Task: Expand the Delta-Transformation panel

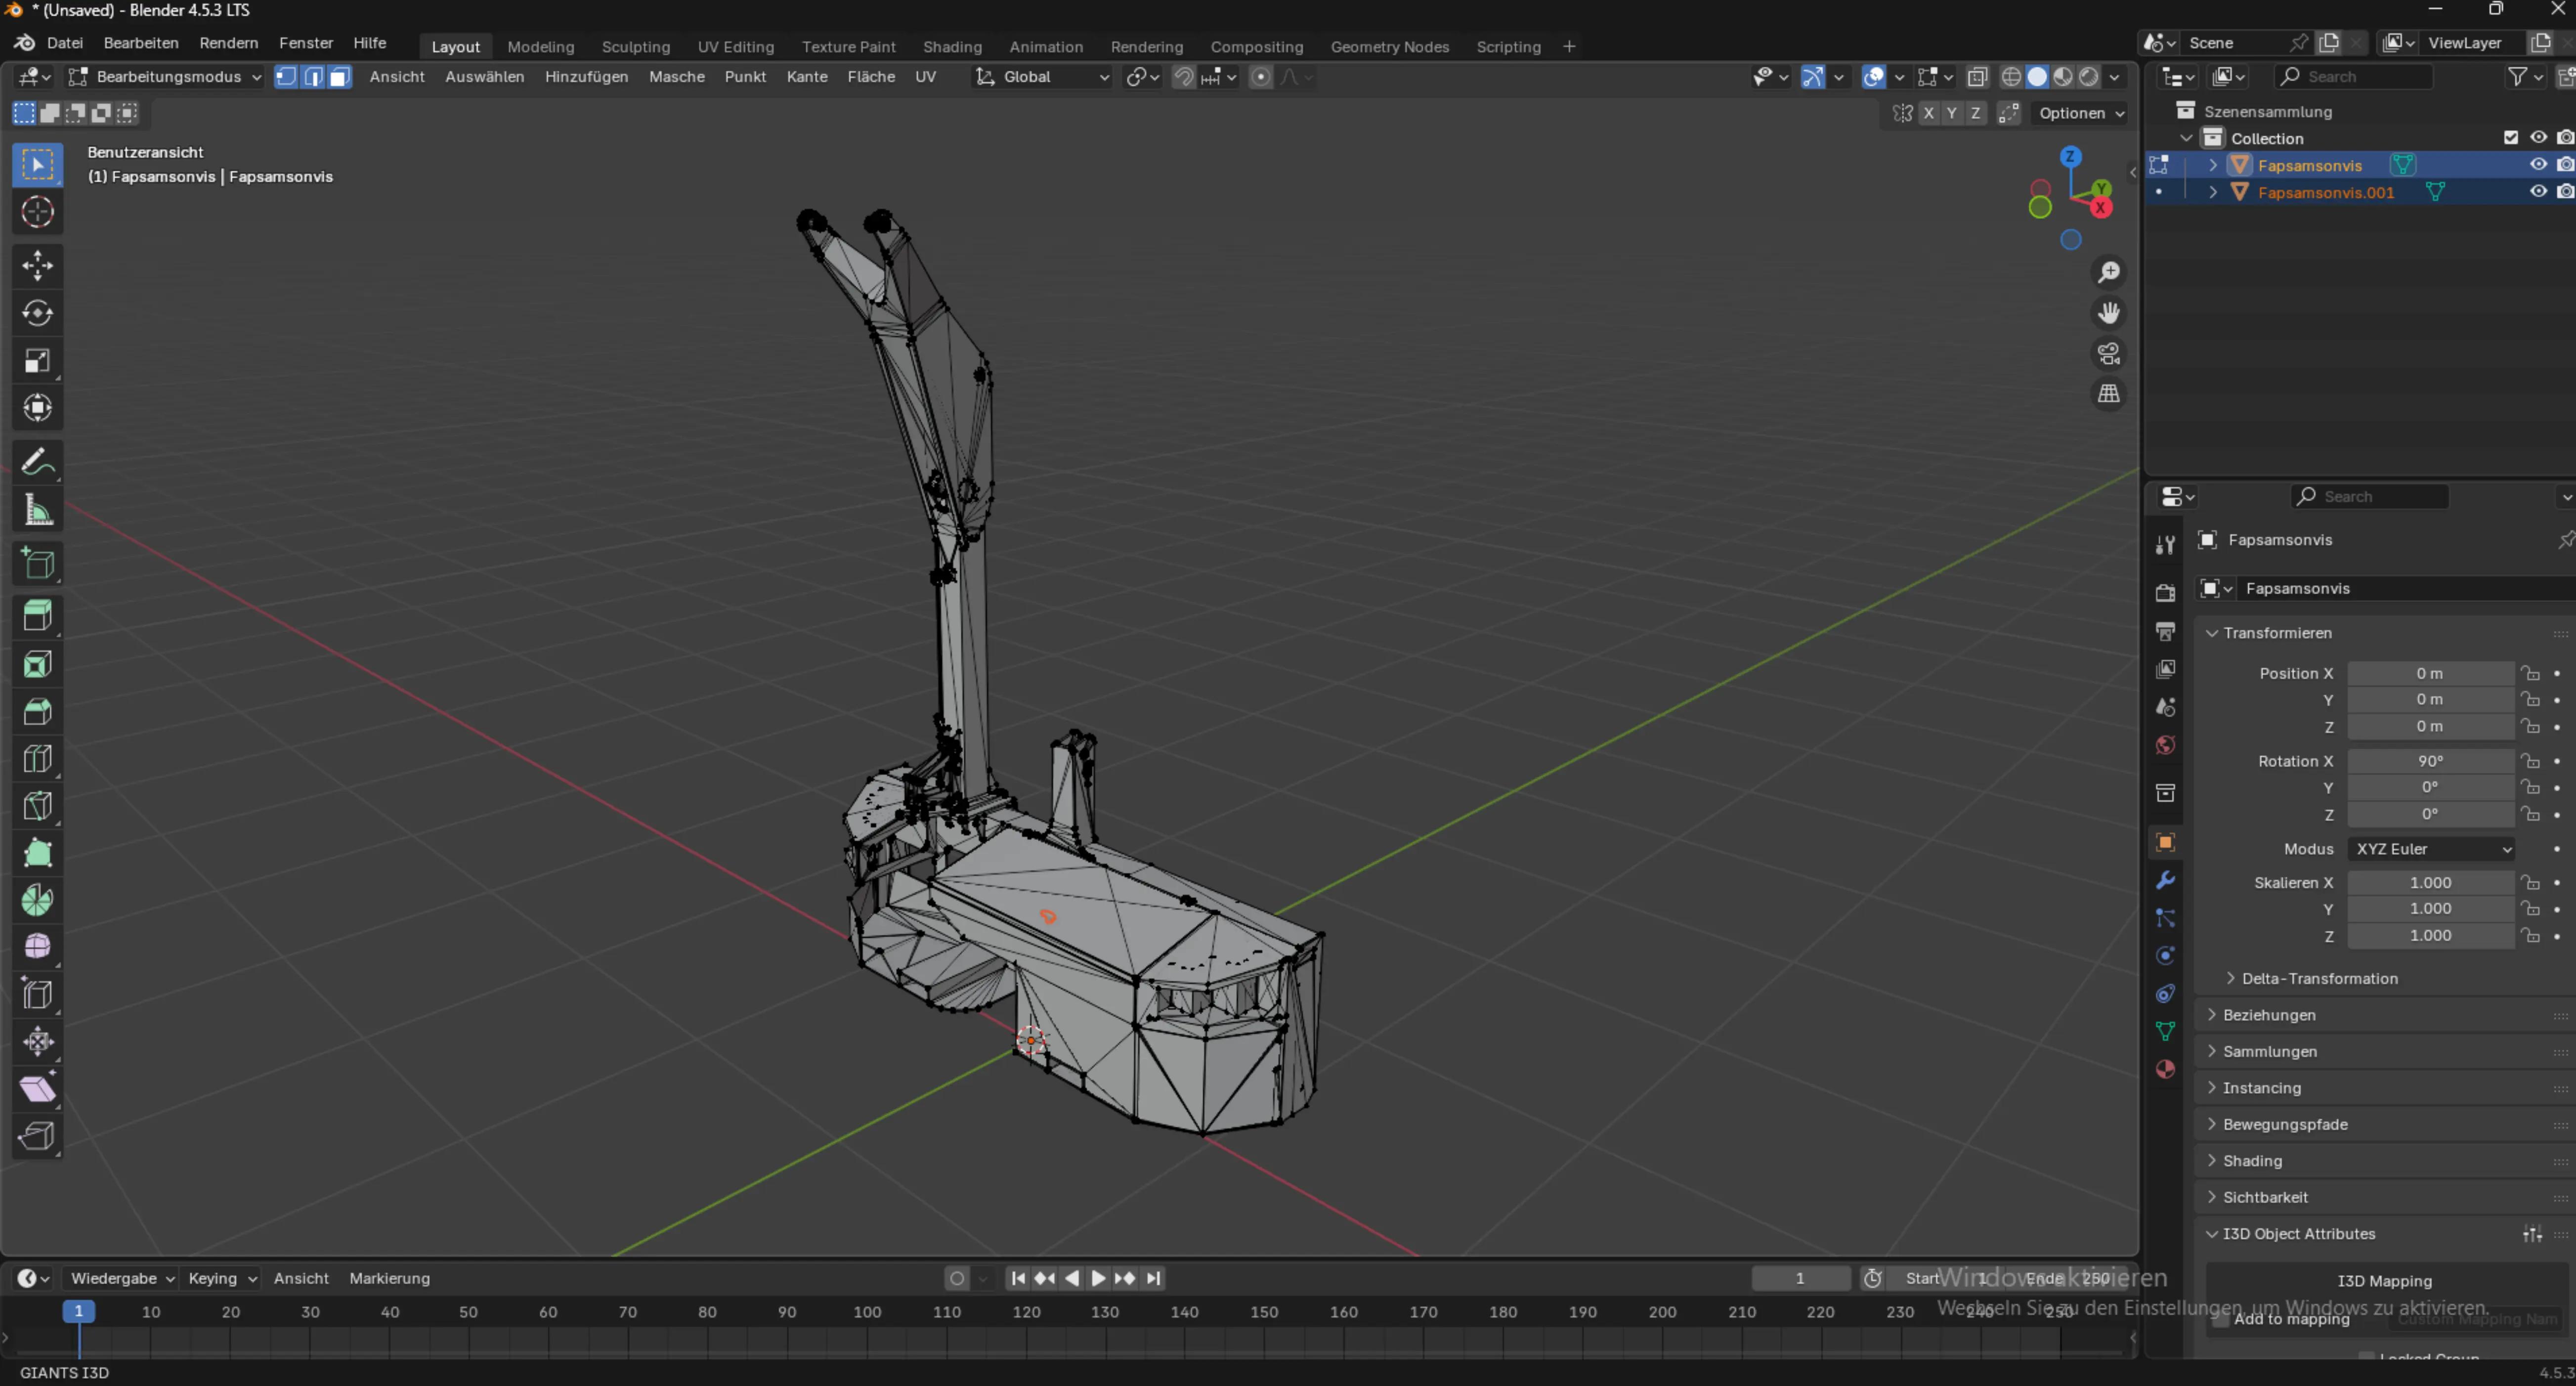Action: 2318,978
